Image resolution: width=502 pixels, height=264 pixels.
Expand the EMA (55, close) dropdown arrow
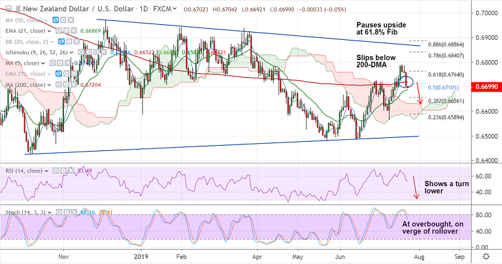click(49, 74)
